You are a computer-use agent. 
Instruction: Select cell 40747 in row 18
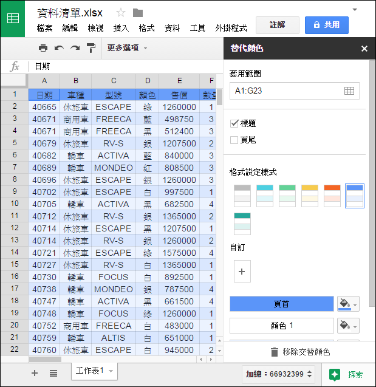(44, 301)
